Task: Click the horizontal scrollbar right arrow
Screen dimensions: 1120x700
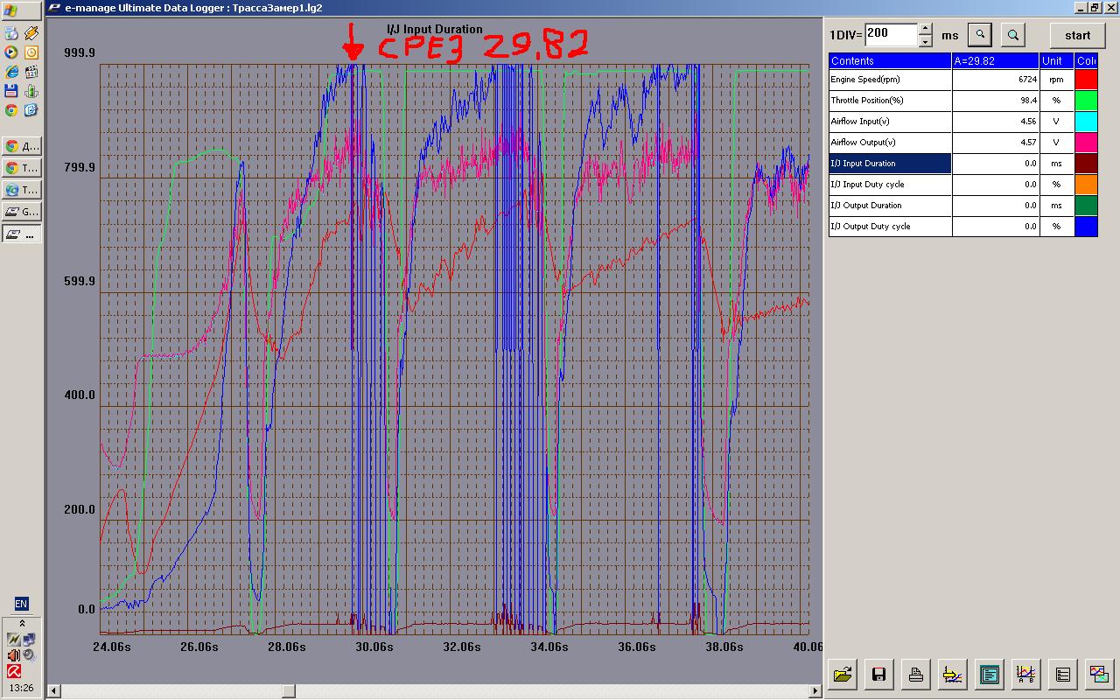Action: [x=815, y=691]
